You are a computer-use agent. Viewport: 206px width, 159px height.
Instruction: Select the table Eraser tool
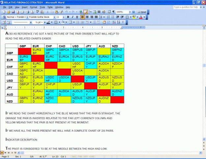(x=9, y=22)
